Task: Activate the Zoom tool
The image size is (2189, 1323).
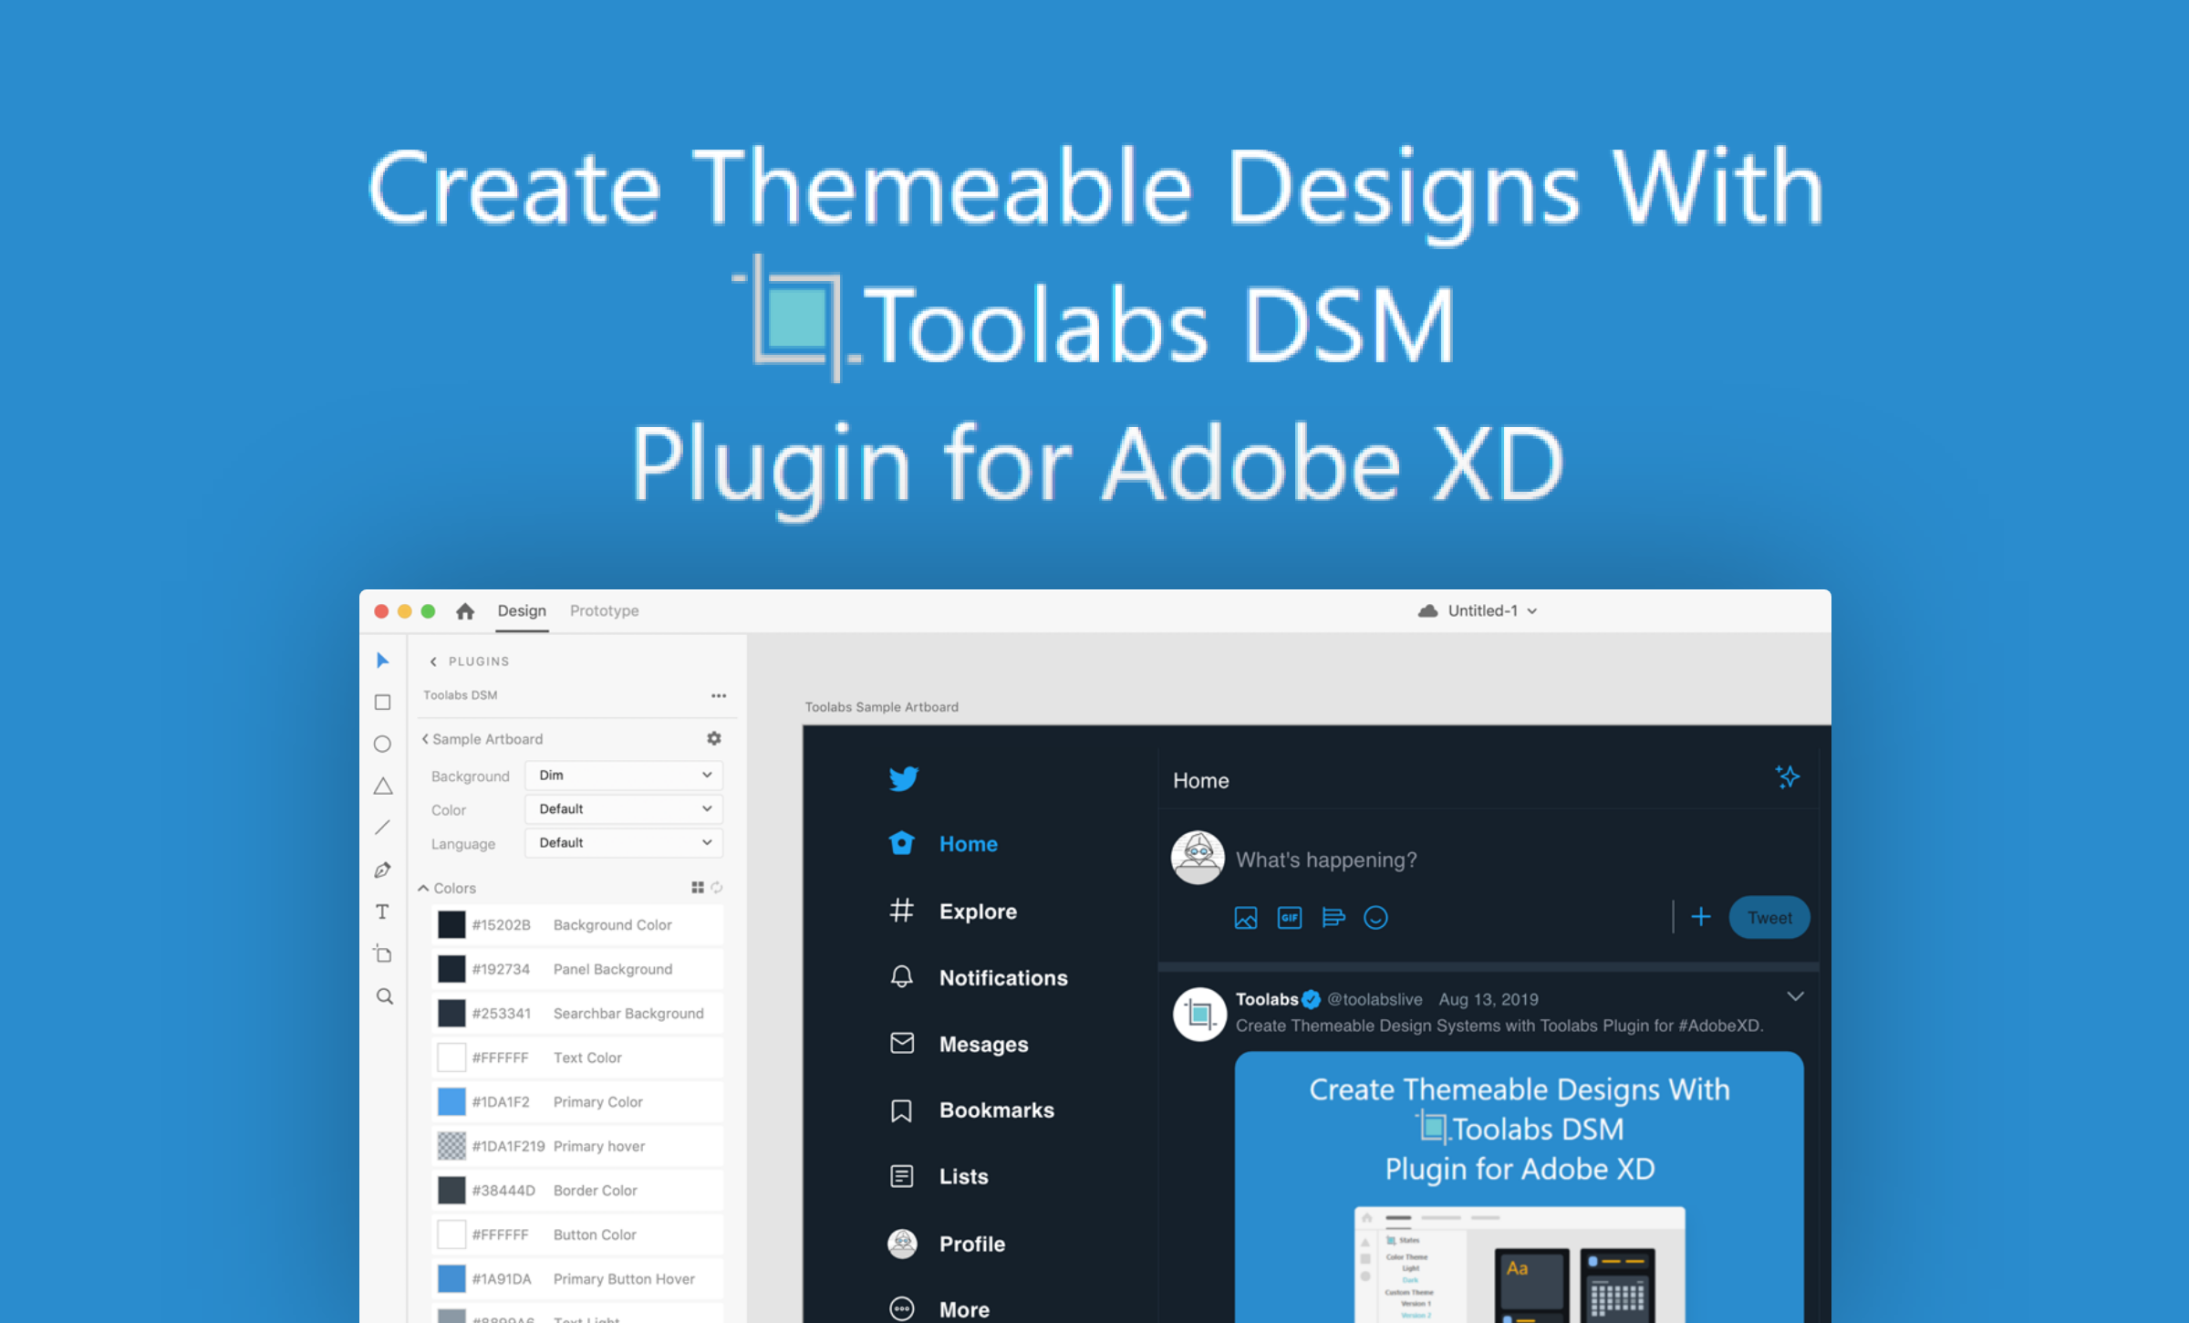Action: (383, 996)
